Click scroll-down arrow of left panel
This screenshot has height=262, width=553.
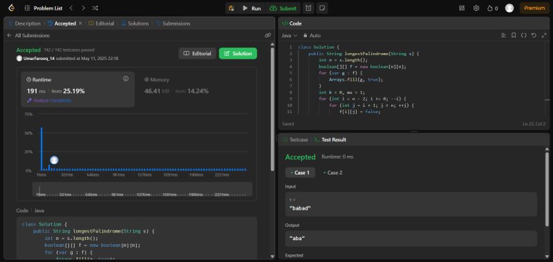tap(272, 256)
